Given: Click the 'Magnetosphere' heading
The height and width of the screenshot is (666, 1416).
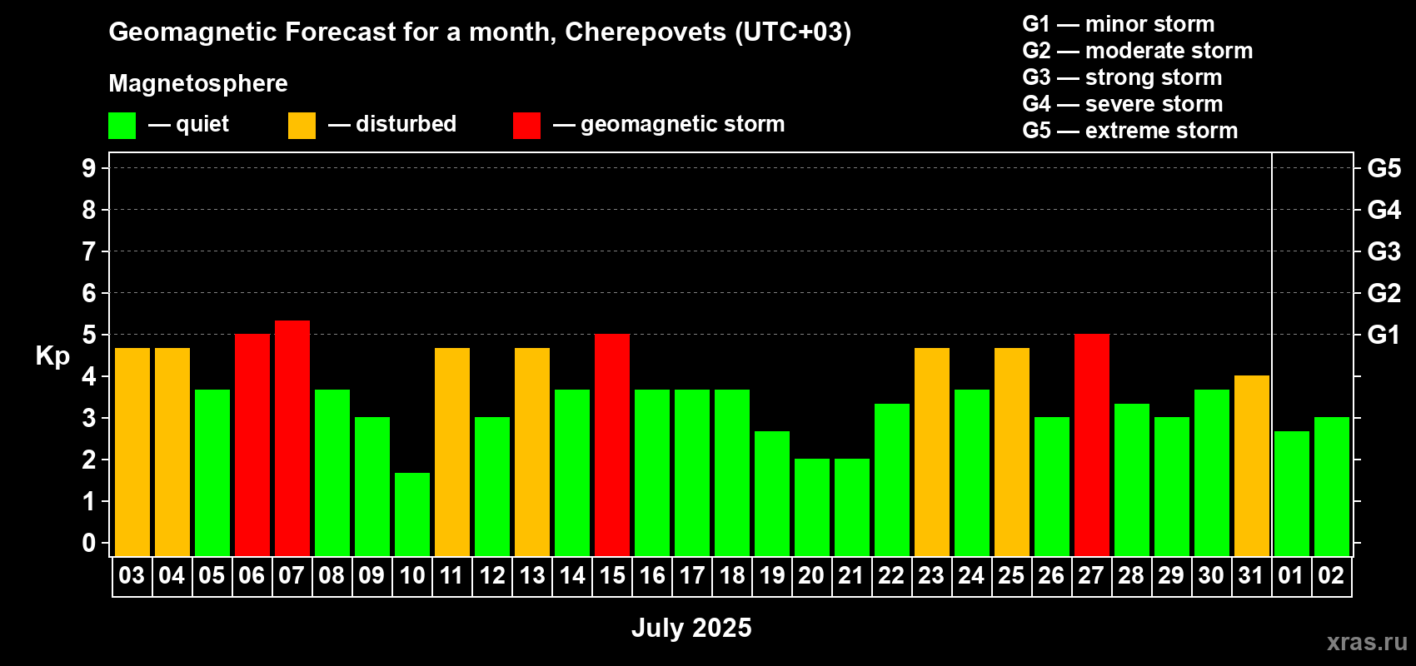Looking at the screenshot, I should point(198,83).
